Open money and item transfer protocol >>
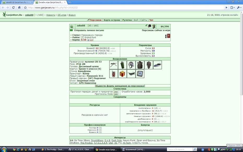 [x=116, y=92]
